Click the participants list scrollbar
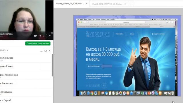This screenshot has height=103, width=183. pos(52,66)
